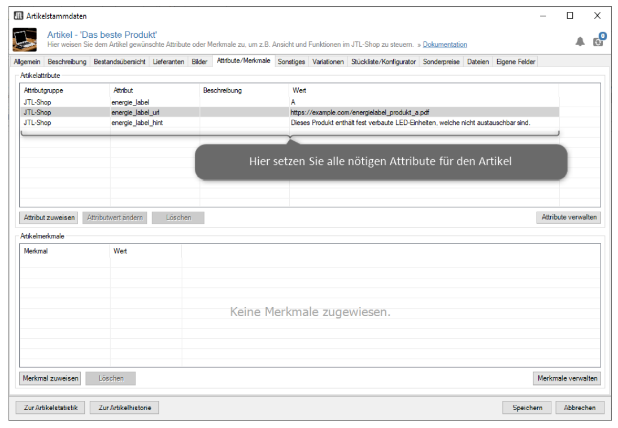Click the Merkmal zuweisen button
Image resolution: width=618 pixels, height=428 pixels.
[x=50, y=378]
